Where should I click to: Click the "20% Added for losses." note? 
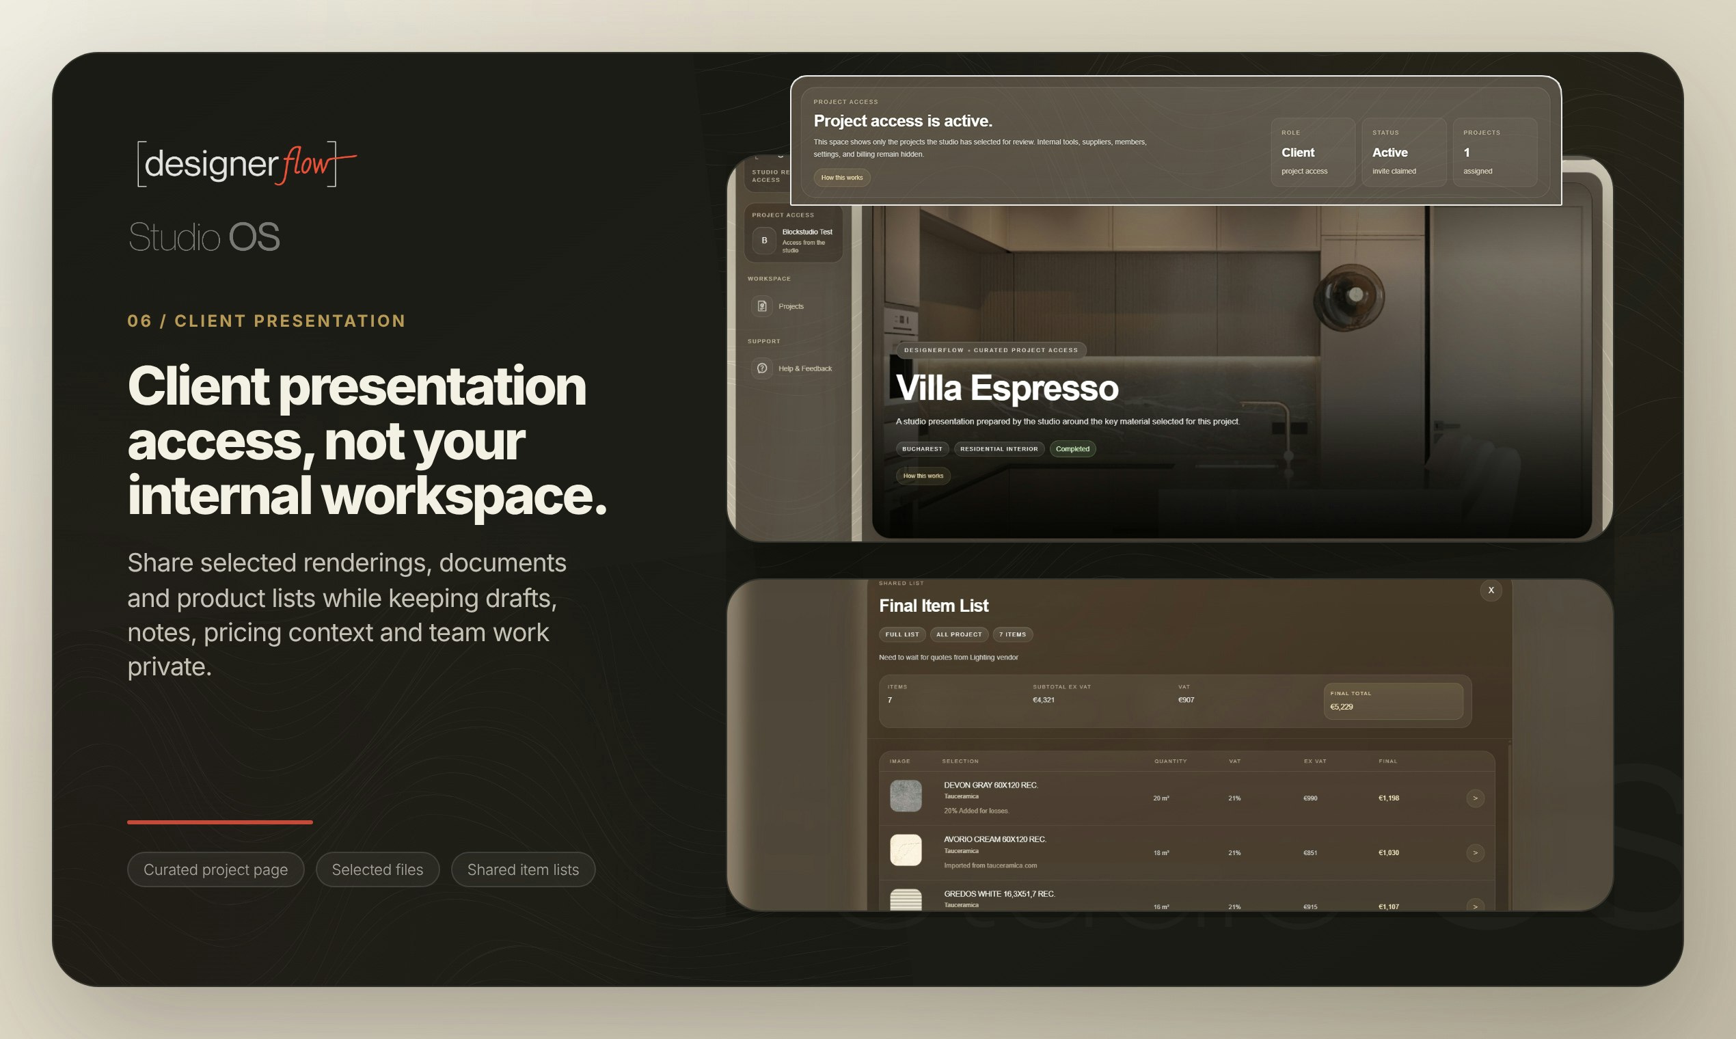tap(977, 811)
